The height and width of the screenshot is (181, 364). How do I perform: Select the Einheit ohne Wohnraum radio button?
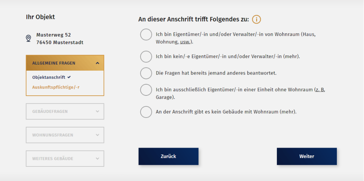(x=146, y=90)
